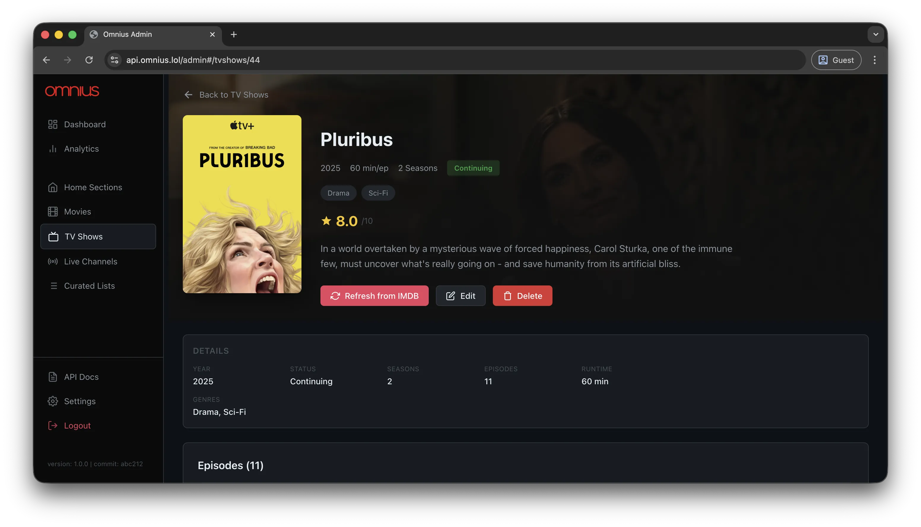Log out using the Logout link
Viewport: 921px width, 527px height.
(x=77, y=426)
